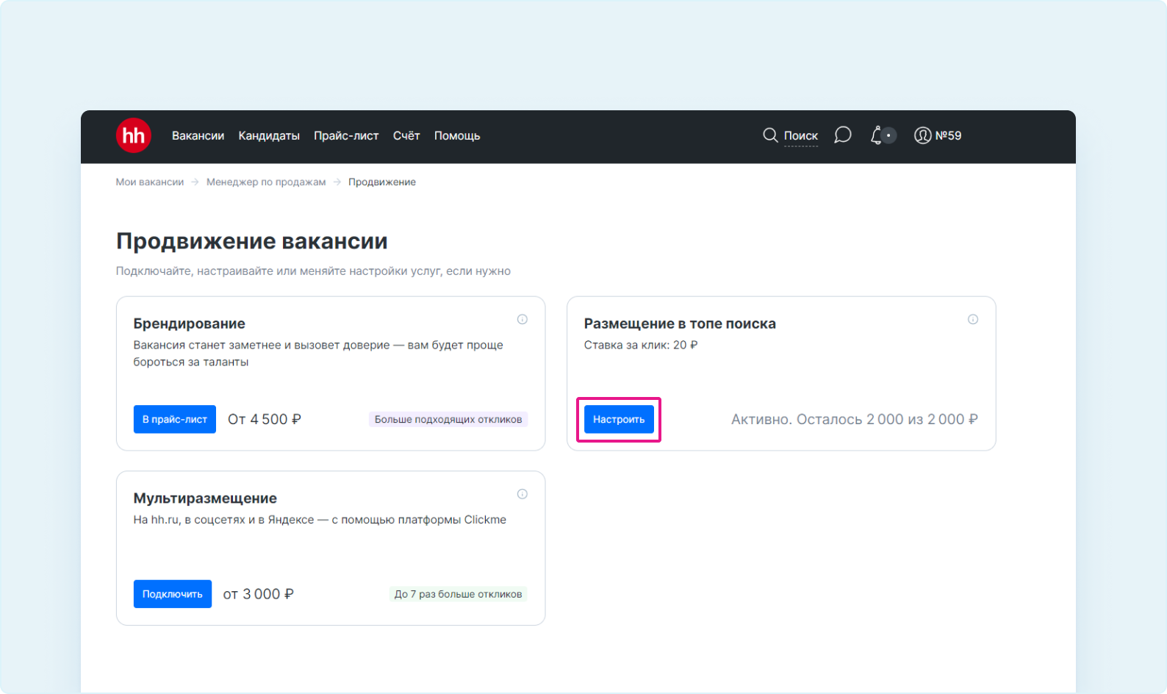Click the Ставка за клик: 20 ₽ text
The width and height of the screenshot is (1167, 694).
click(641, 345)
